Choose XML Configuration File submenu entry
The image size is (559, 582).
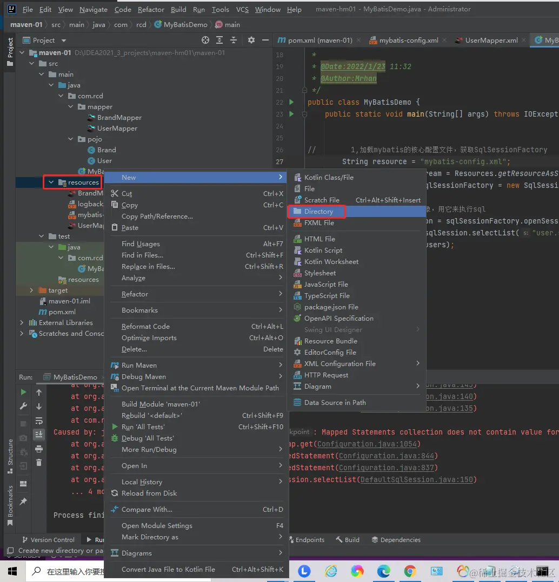[x=357, y=364]
